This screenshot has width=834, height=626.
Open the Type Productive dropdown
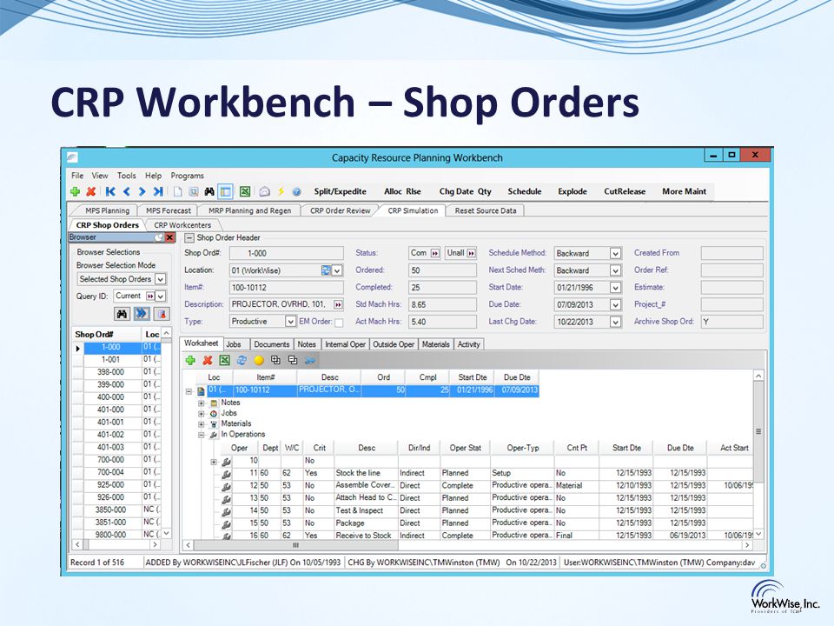tap(290, 322)
